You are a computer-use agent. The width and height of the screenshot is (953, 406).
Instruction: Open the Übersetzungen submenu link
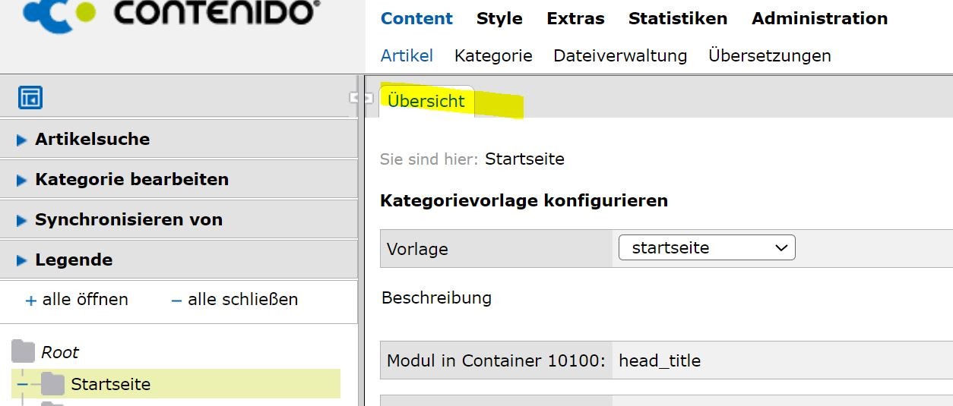(769, 56)
